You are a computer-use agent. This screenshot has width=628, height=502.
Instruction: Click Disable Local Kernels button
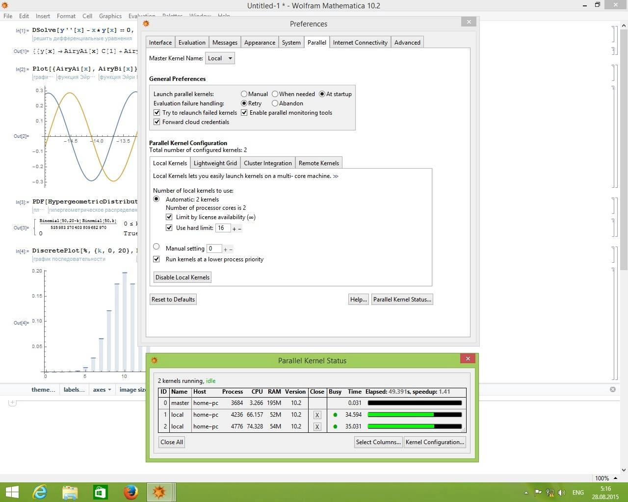point(183,277)
